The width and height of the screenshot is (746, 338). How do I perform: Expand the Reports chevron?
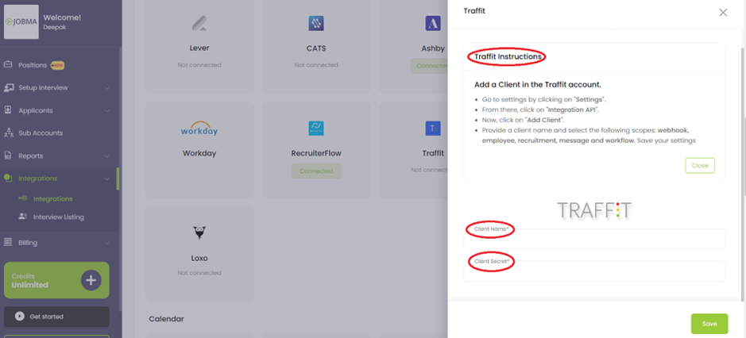[107, 156]
